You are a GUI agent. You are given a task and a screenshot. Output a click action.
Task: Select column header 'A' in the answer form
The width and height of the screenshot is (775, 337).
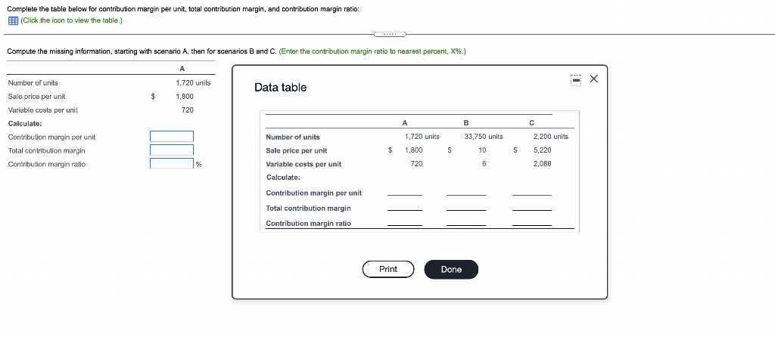pos(182,69)
